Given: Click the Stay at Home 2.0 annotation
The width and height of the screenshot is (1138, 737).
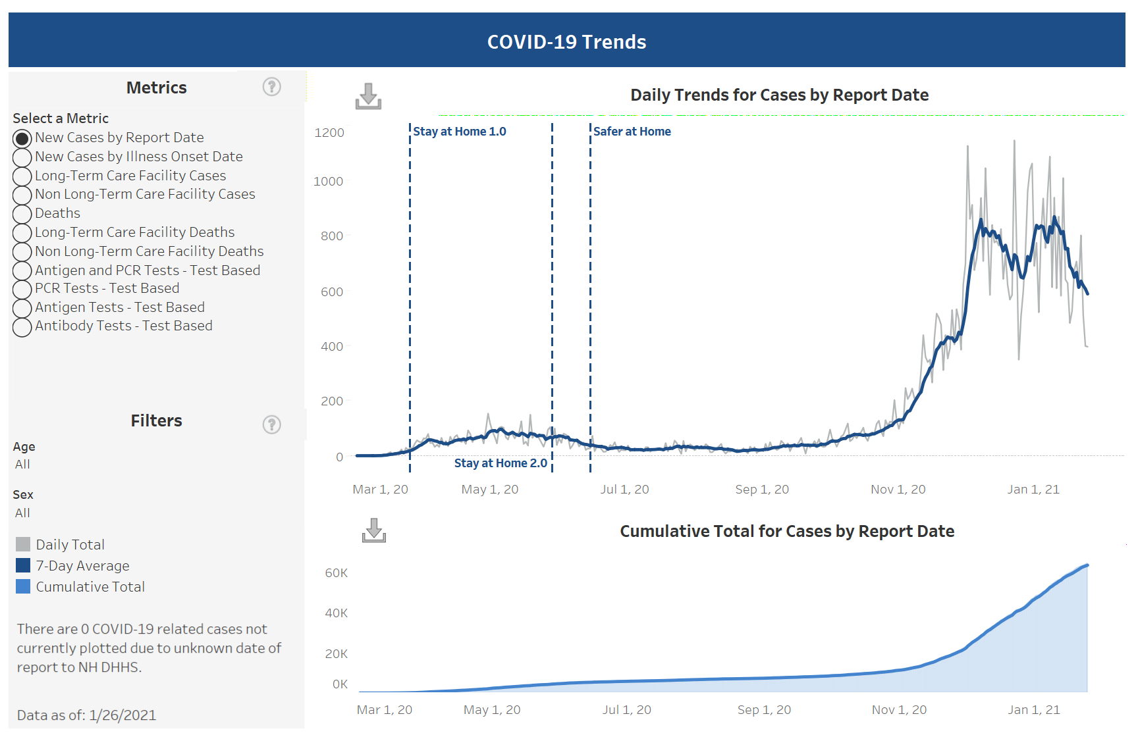Looking at the screenshot, I should click(x=501, y=463).
